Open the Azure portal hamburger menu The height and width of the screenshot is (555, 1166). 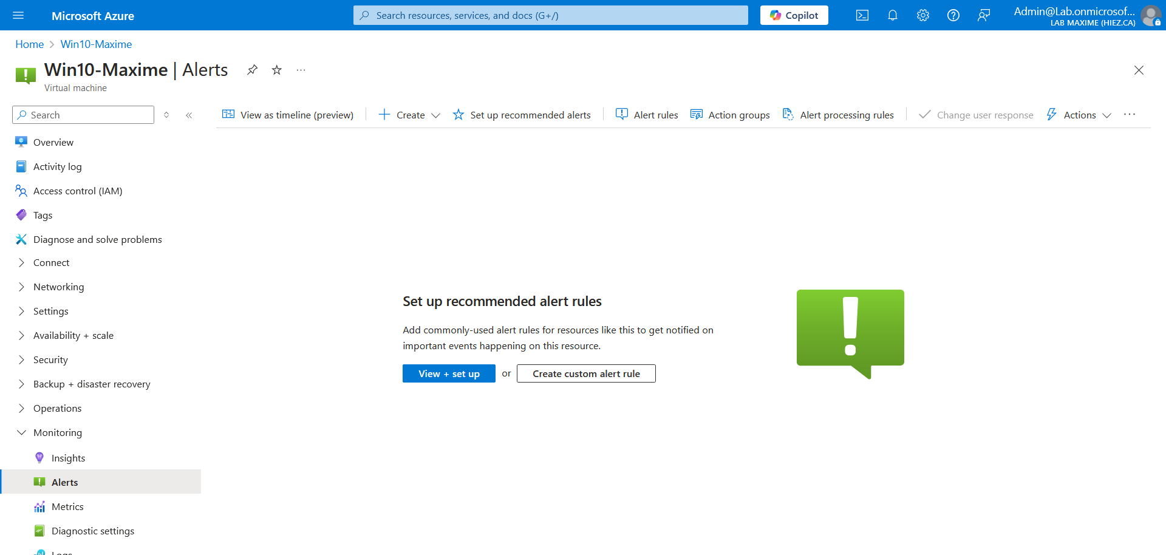pyautogui.click(x=18, y=15)
